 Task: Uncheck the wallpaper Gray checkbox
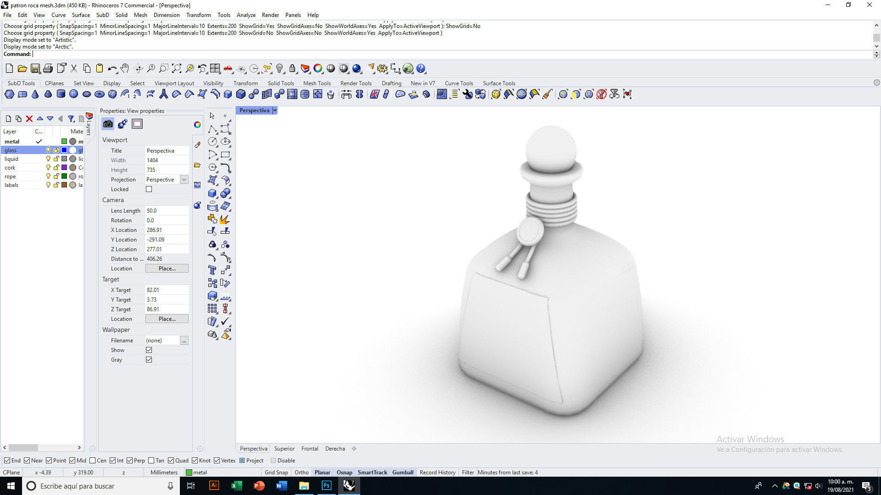149,360
